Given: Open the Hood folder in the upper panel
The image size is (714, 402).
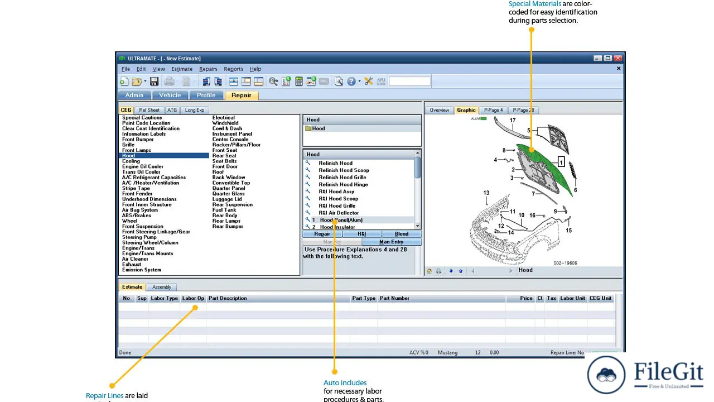Looking at the screenshot, I should pyautogui.click(x=315, y=128).
